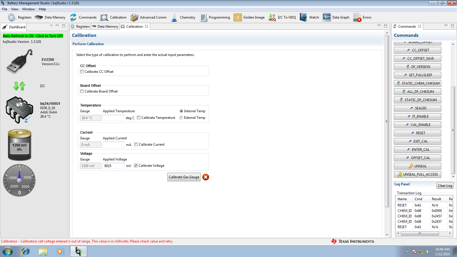Send the CAL_ENABLE command
457x257 pixels.
click(418, 125)
